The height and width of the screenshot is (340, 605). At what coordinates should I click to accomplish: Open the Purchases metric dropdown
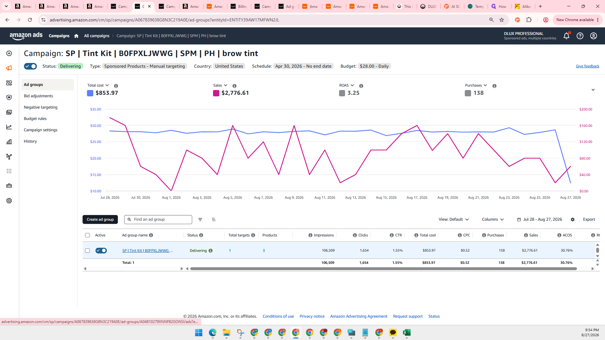[x=476, y=85]
